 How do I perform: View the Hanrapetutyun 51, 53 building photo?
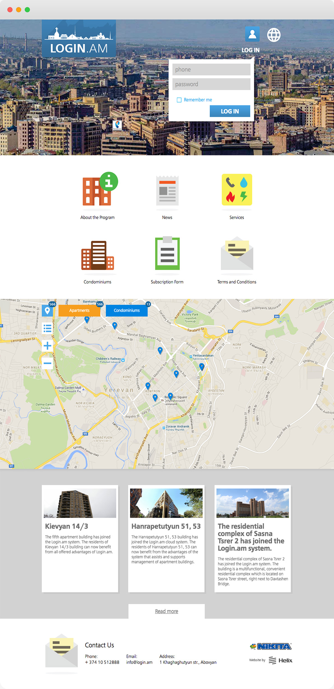tap(166, 503)
